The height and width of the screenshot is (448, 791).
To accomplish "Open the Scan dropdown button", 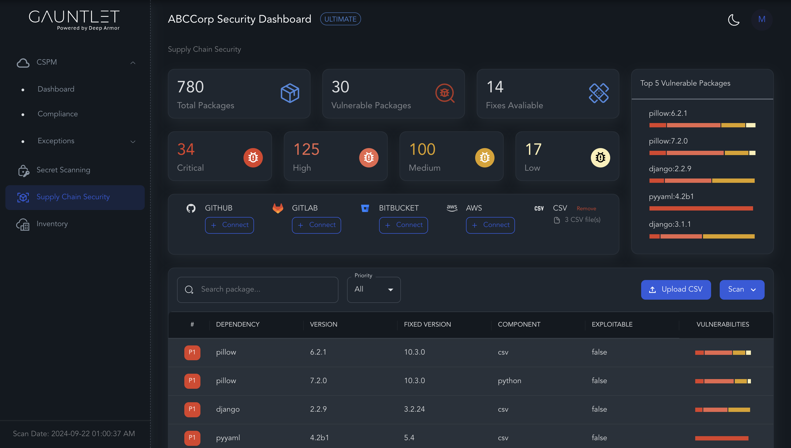I will pyautogui.click(x=741, y=289).
